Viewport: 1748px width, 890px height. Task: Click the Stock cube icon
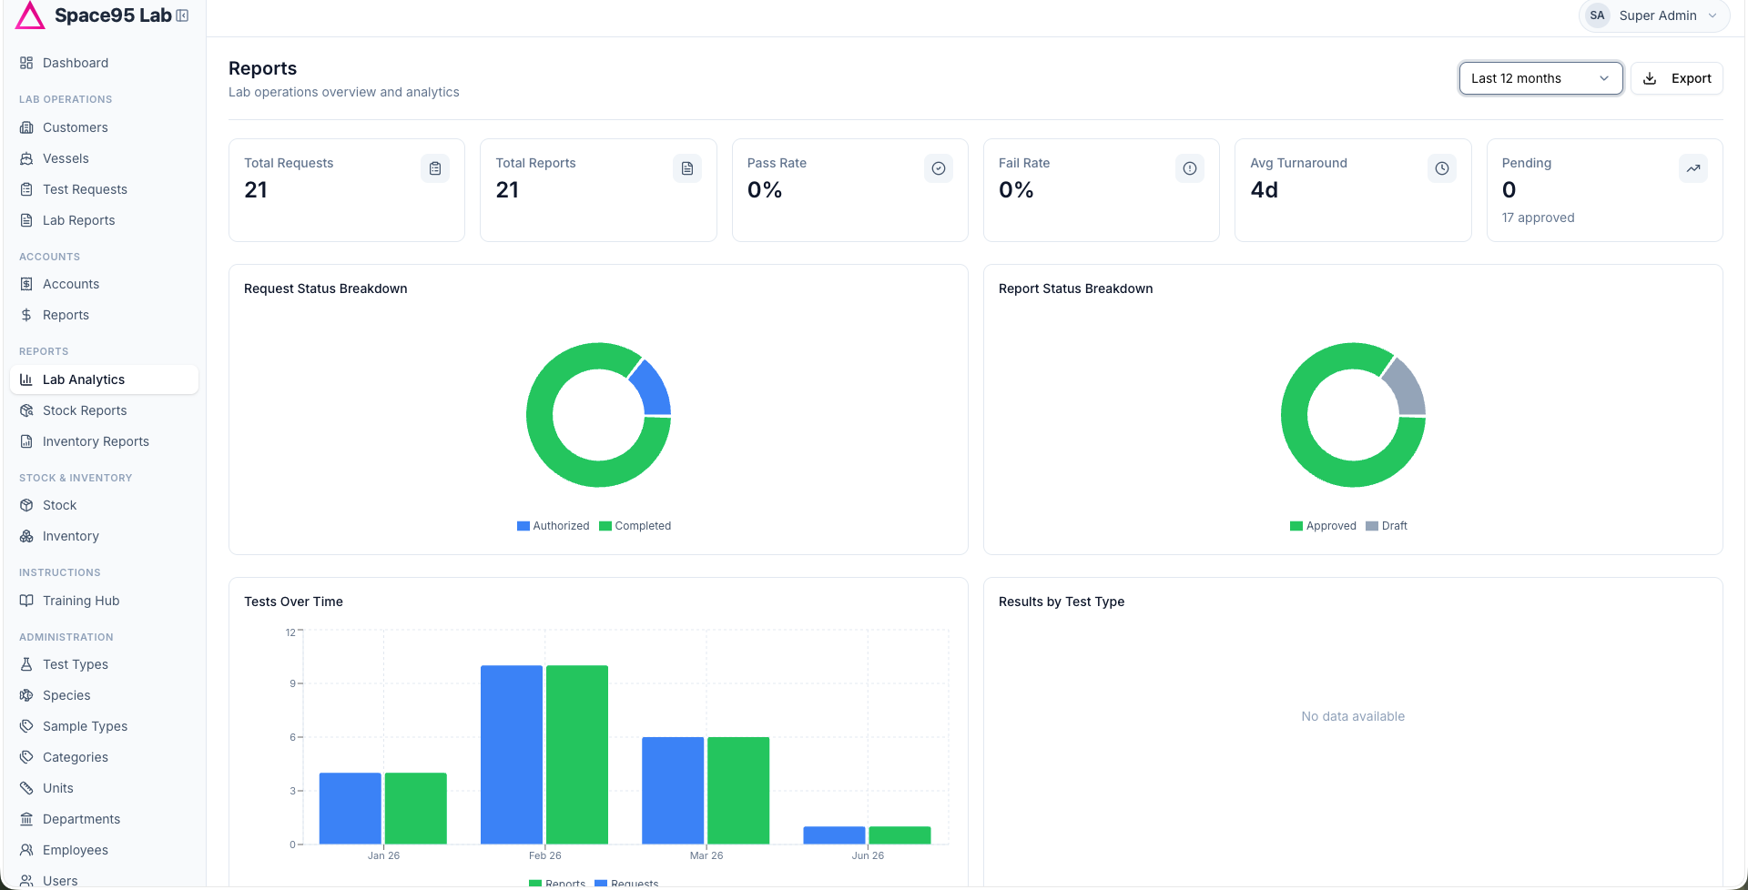26,505
